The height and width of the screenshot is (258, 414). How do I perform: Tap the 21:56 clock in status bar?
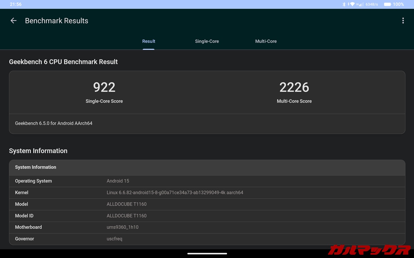click(x=16, y=5)
